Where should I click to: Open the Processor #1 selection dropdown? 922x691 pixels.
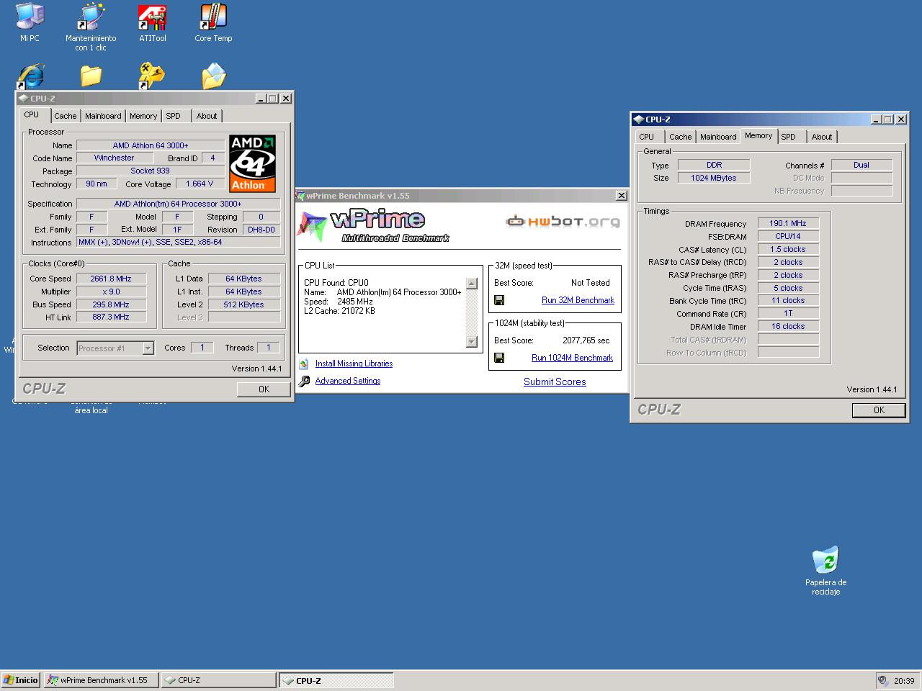coord(148,348)
